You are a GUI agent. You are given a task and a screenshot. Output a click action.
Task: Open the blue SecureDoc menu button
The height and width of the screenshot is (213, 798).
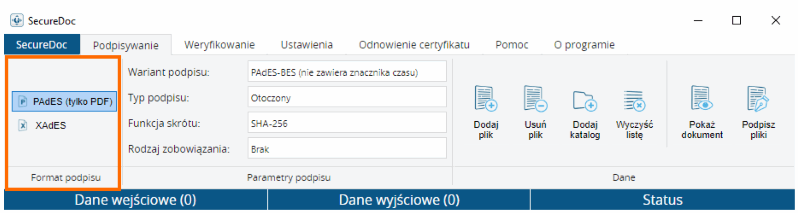tap(42, 45)
